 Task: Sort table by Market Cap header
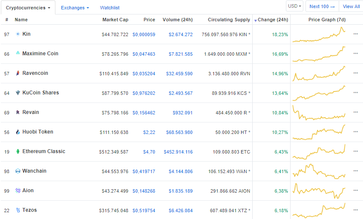click(115, 20)
